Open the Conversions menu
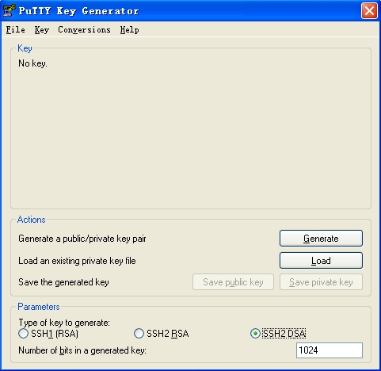Screen dimensions: 381x371 (84, 29)
